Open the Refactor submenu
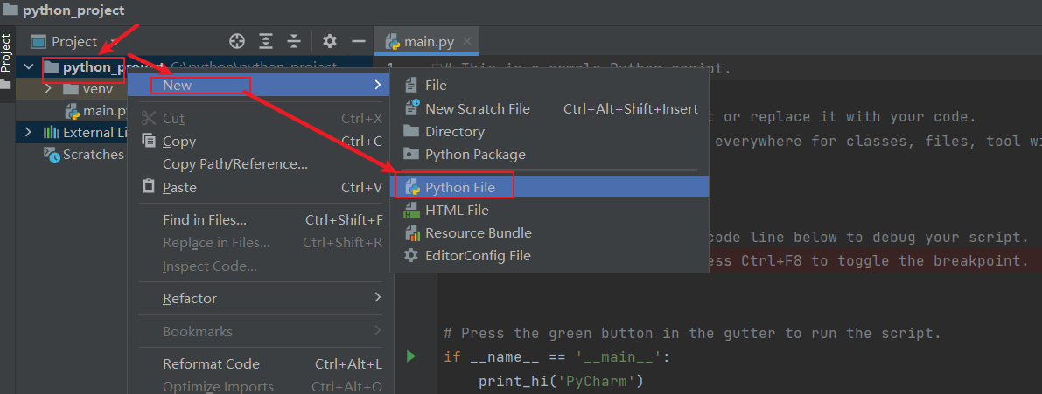1042x394 pixels. pos(262,299)
